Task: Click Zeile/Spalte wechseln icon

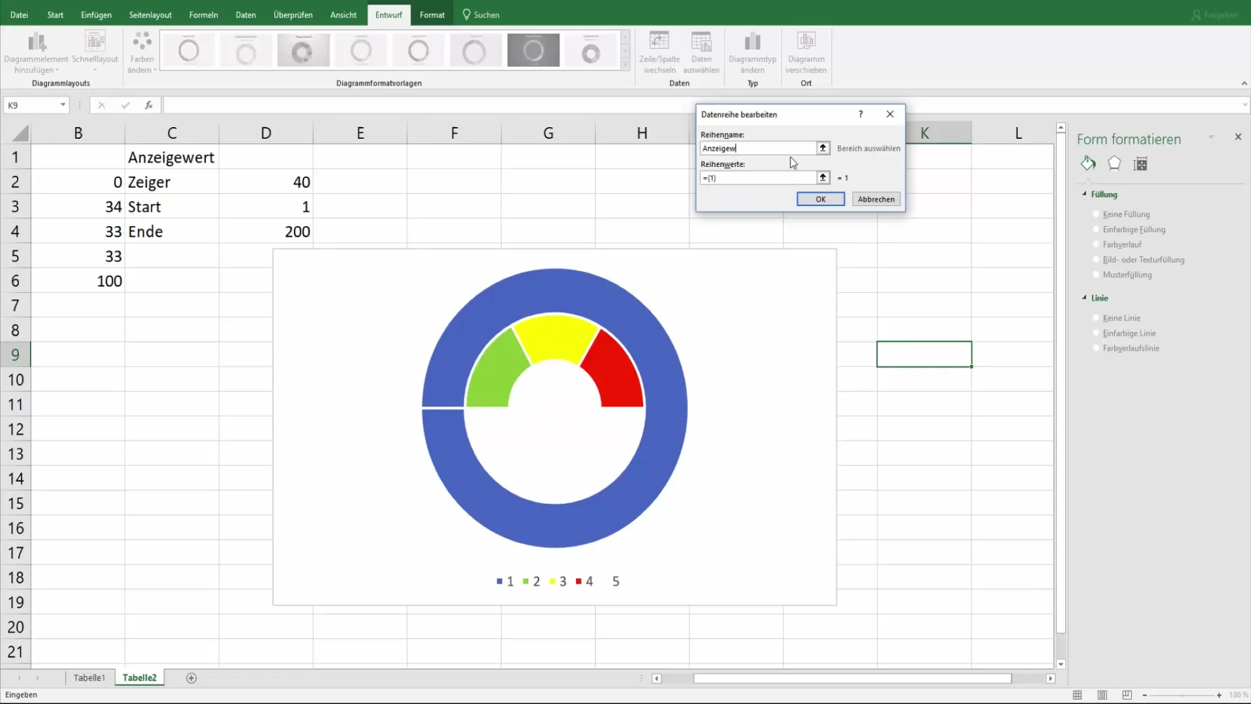Action: click(659, 41)
